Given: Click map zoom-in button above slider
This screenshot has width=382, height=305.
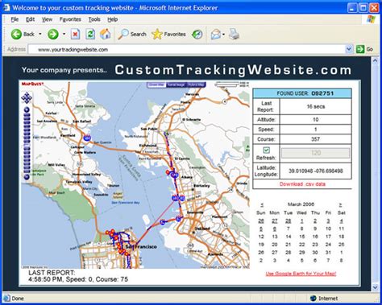Looking at the screenshot, I should (27, 109).
